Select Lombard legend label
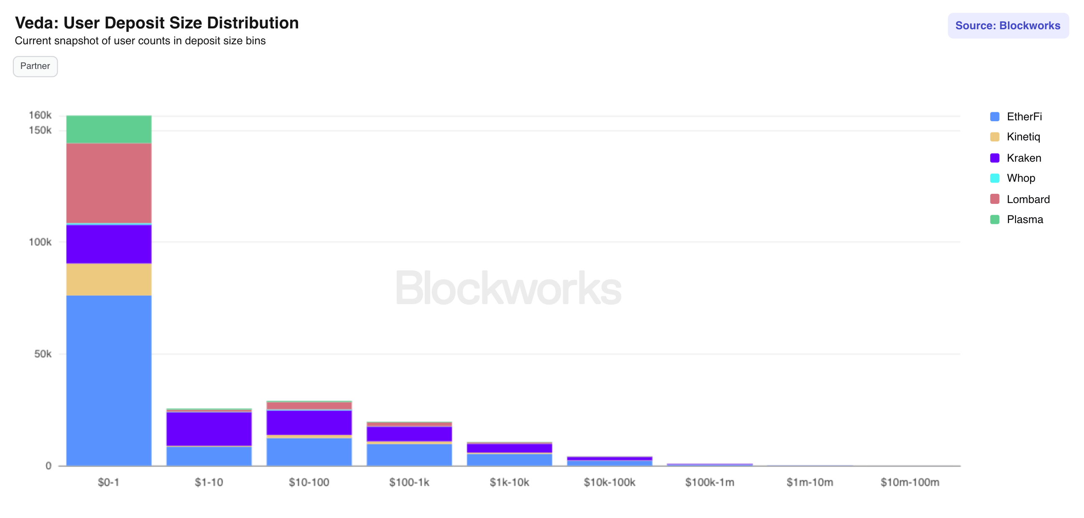Image resolution: width=1084 pixels, height=518 pixels. tap(1028, 199)
